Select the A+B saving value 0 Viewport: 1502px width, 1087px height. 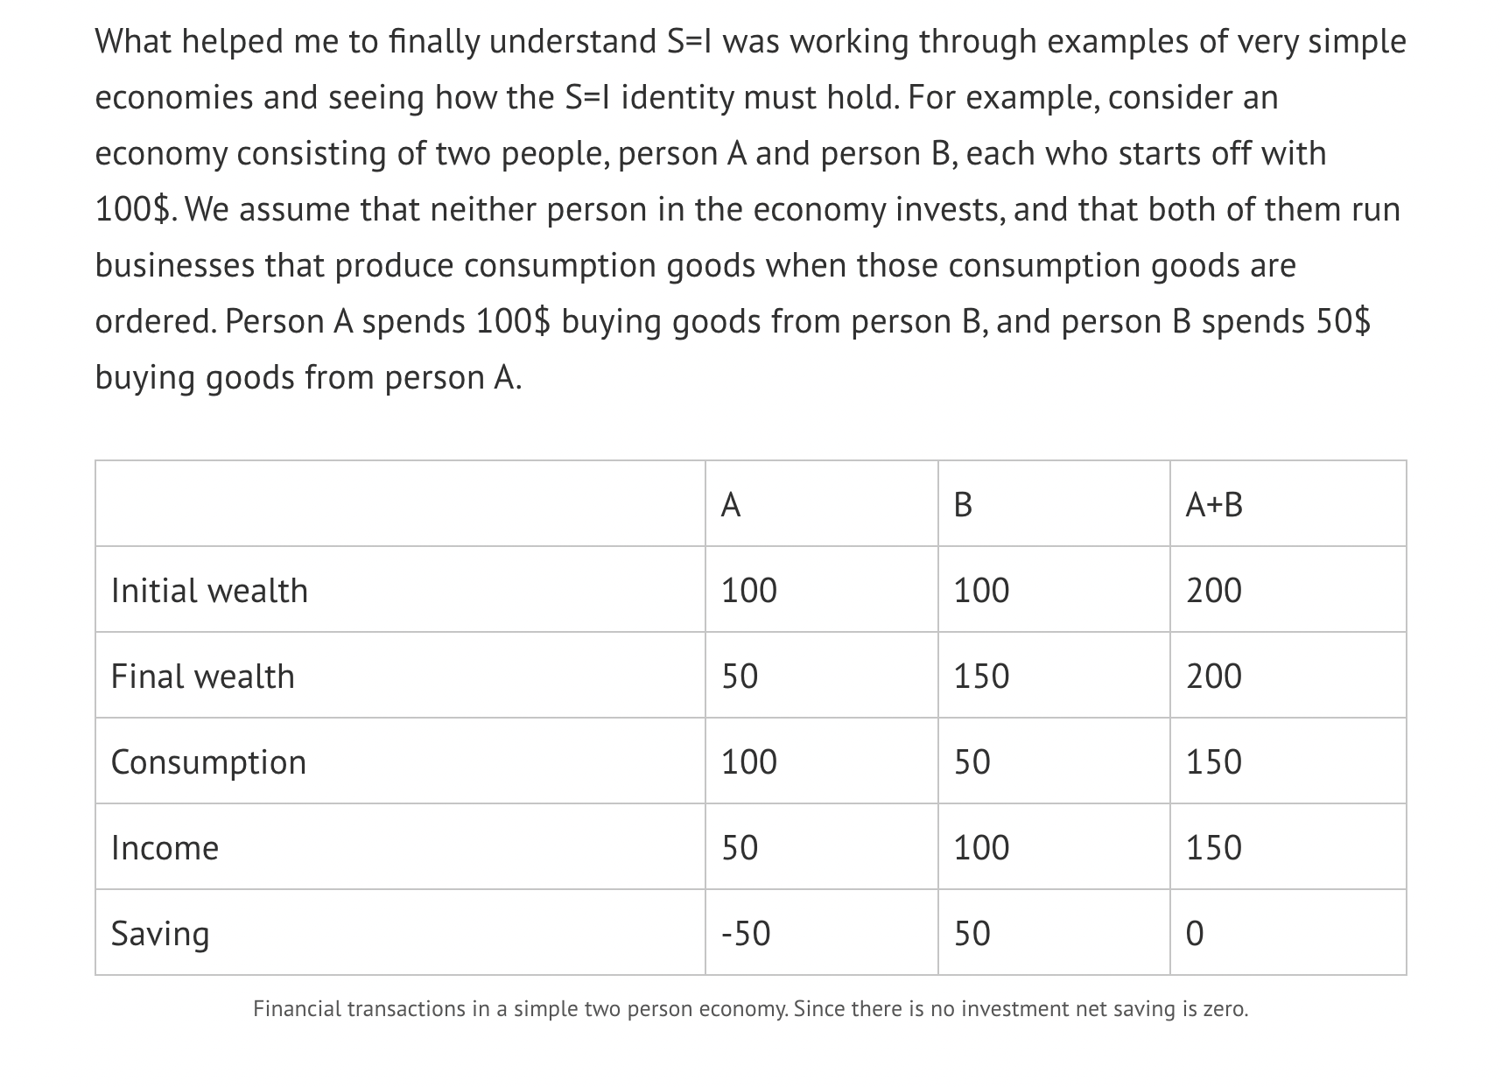click(1195, 934)
